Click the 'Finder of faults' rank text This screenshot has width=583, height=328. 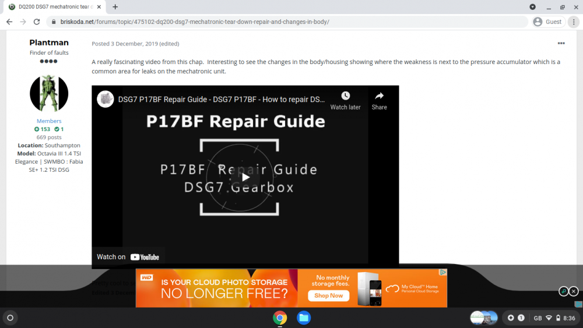[x=49, y=53]
